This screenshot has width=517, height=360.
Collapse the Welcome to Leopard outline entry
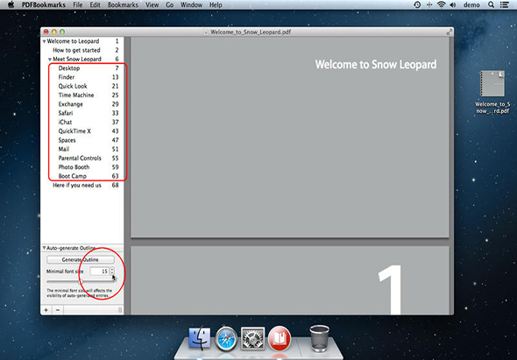tap(44, 41)
